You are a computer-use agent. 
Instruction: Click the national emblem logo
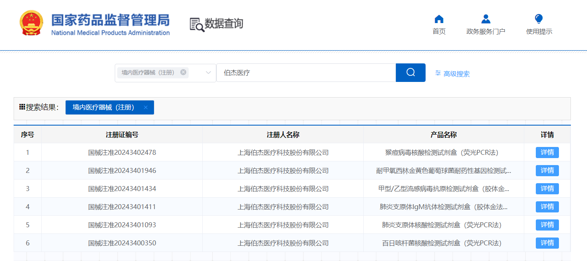coord(31,23)
